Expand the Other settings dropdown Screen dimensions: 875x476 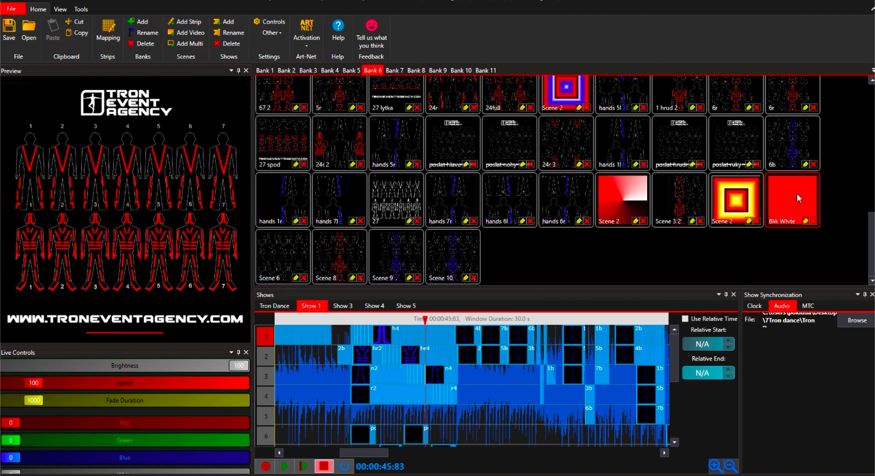272,33
